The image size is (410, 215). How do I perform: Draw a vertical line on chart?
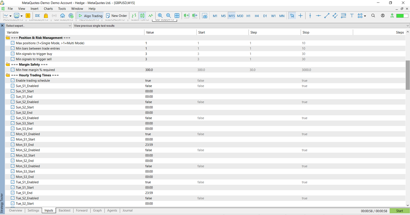(310, 16)
